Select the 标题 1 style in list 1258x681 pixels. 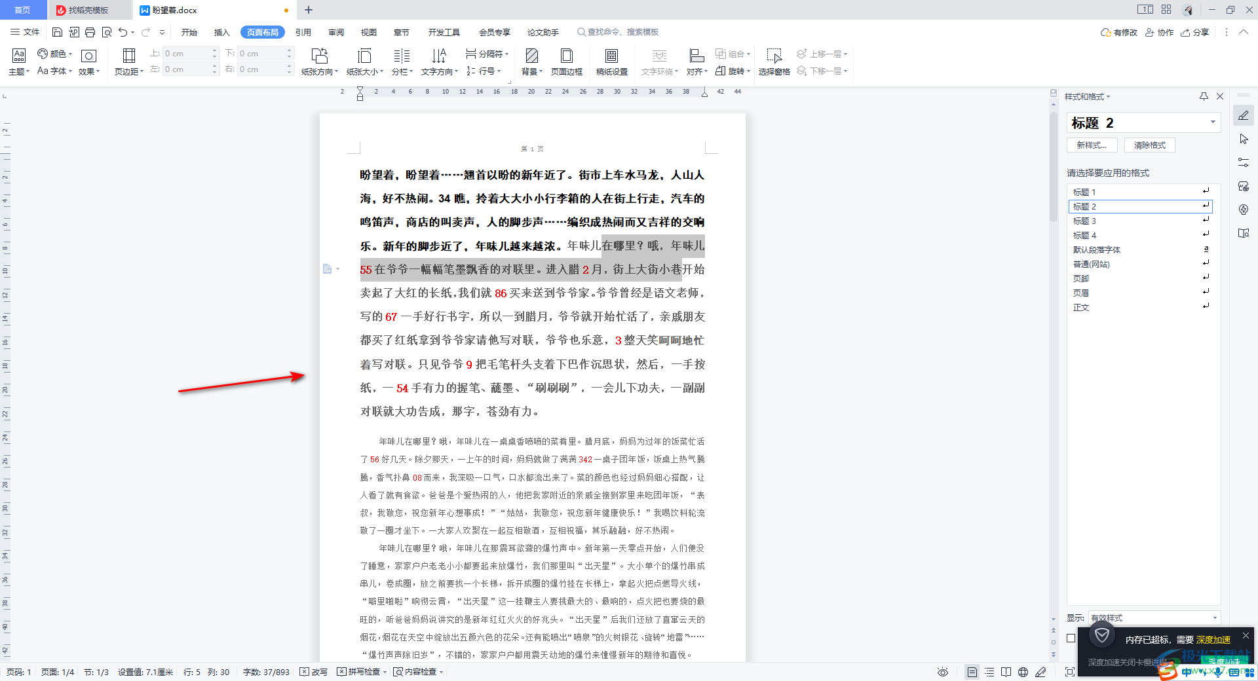point(1140,192)
